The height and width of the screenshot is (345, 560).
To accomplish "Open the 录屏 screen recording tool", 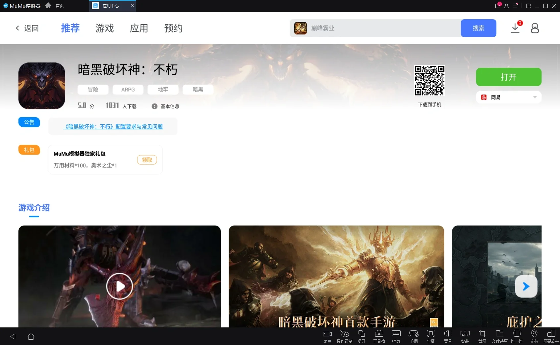I will click(x=327, y=336).
